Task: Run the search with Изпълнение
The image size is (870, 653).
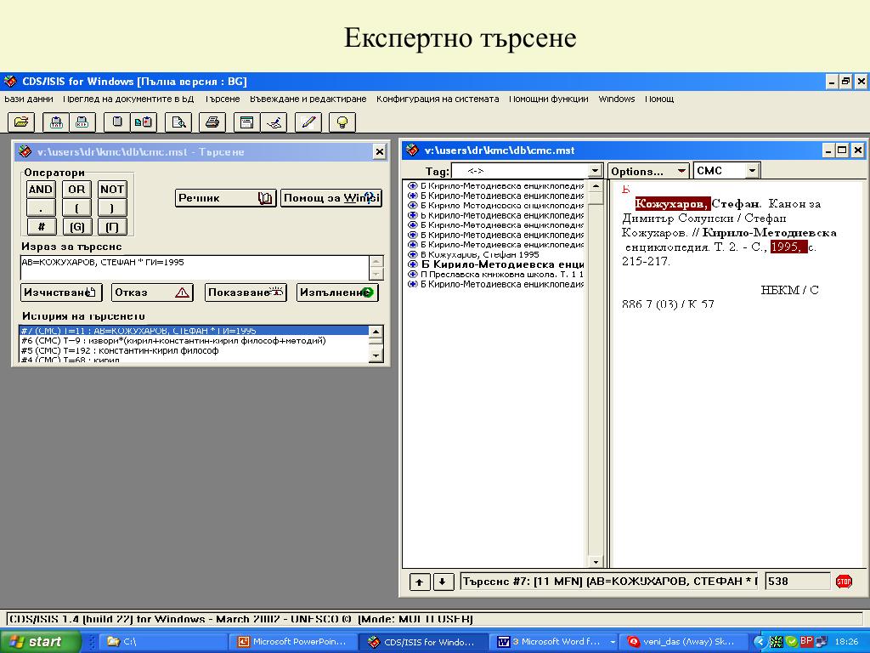Action: (337, 292)
